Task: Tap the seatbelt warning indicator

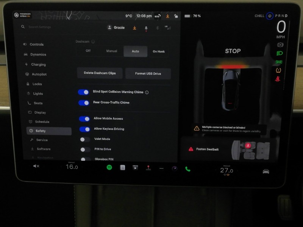Action: (x=277, y=78)
